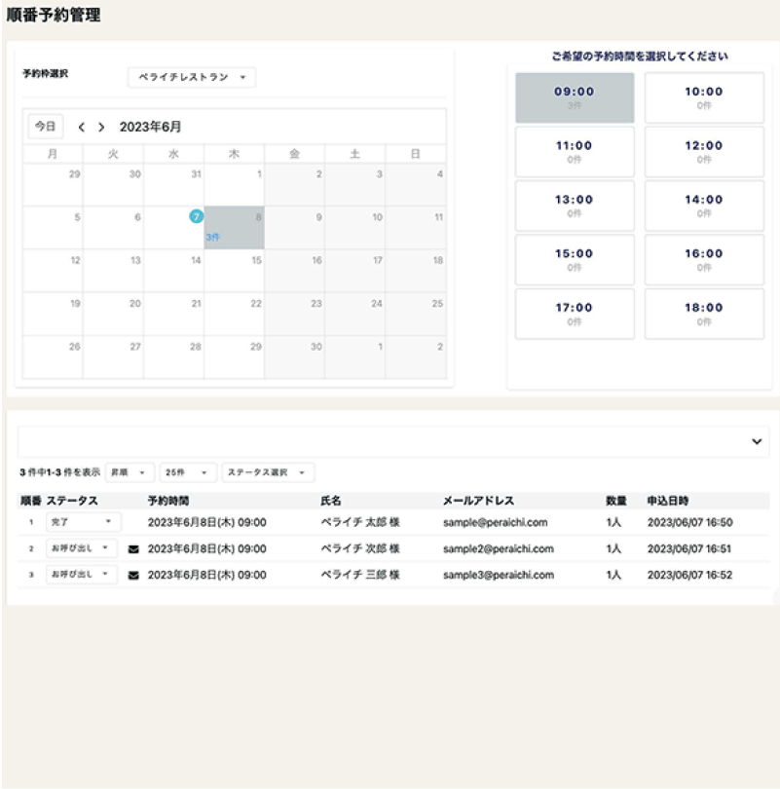Open the ステータス選択 filter dropdown
This screenshot has width=780, height=789.
tap(265, 471)
